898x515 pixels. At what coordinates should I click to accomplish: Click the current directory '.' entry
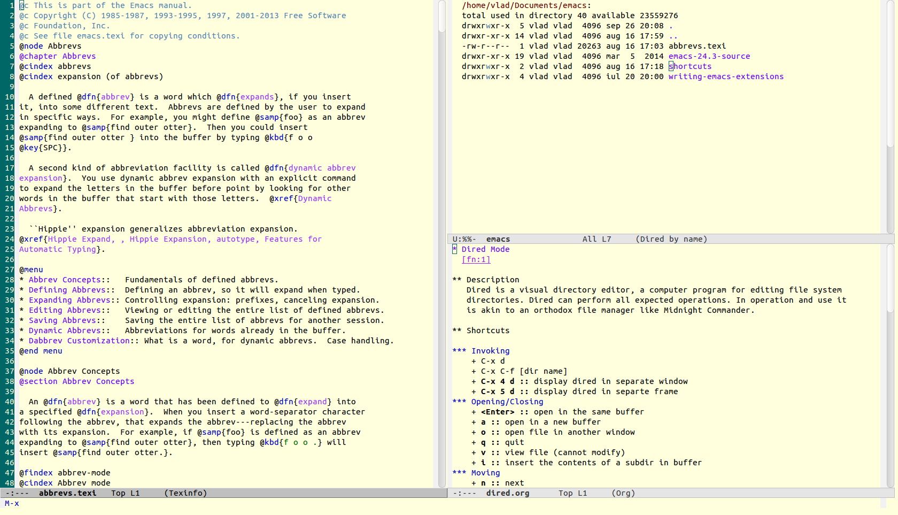point(671,26)
